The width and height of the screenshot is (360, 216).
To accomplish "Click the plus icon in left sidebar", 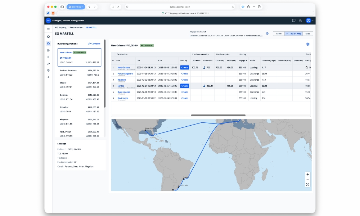I will 48,77.
